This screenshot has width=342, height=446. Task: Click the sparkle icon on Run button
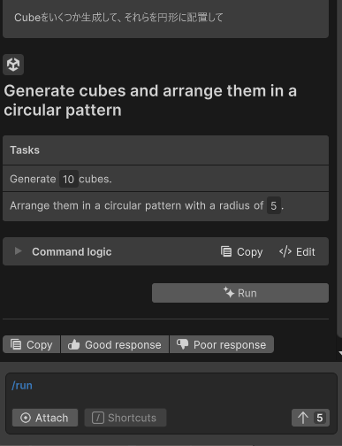tap(229, 292)
